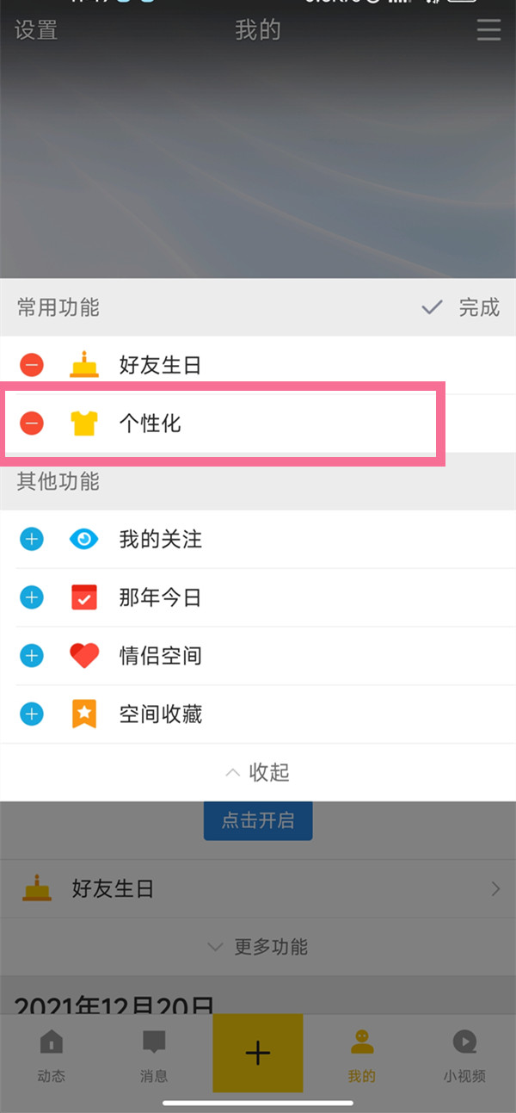Tap the orange bookmark 空间收藏 icon
Screen dimensions: 516x1113
[x=84, y=714]
